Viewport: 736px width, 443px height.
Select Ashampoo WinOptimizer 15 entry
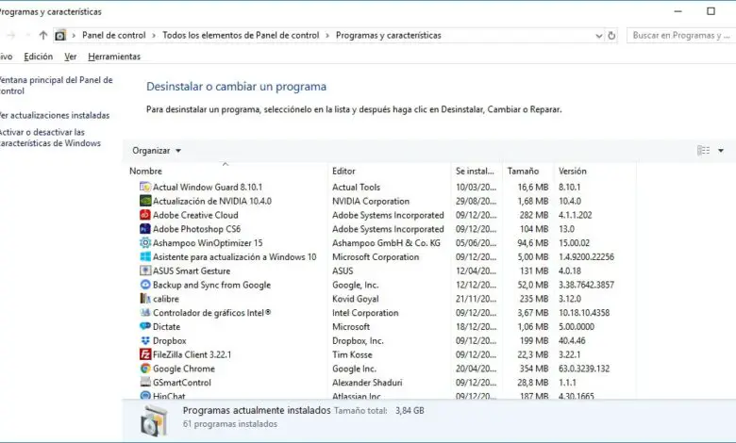[208, 243]
